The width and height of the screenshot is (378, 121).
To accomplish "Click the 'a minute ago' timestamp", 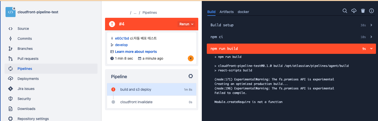I will [153, 58].
